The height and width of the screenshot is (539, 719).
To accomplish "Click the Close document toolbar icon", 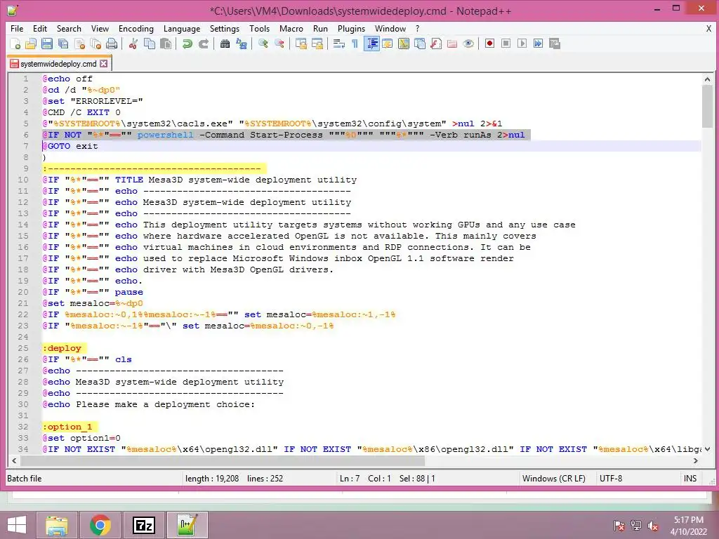I will point(79,44).
